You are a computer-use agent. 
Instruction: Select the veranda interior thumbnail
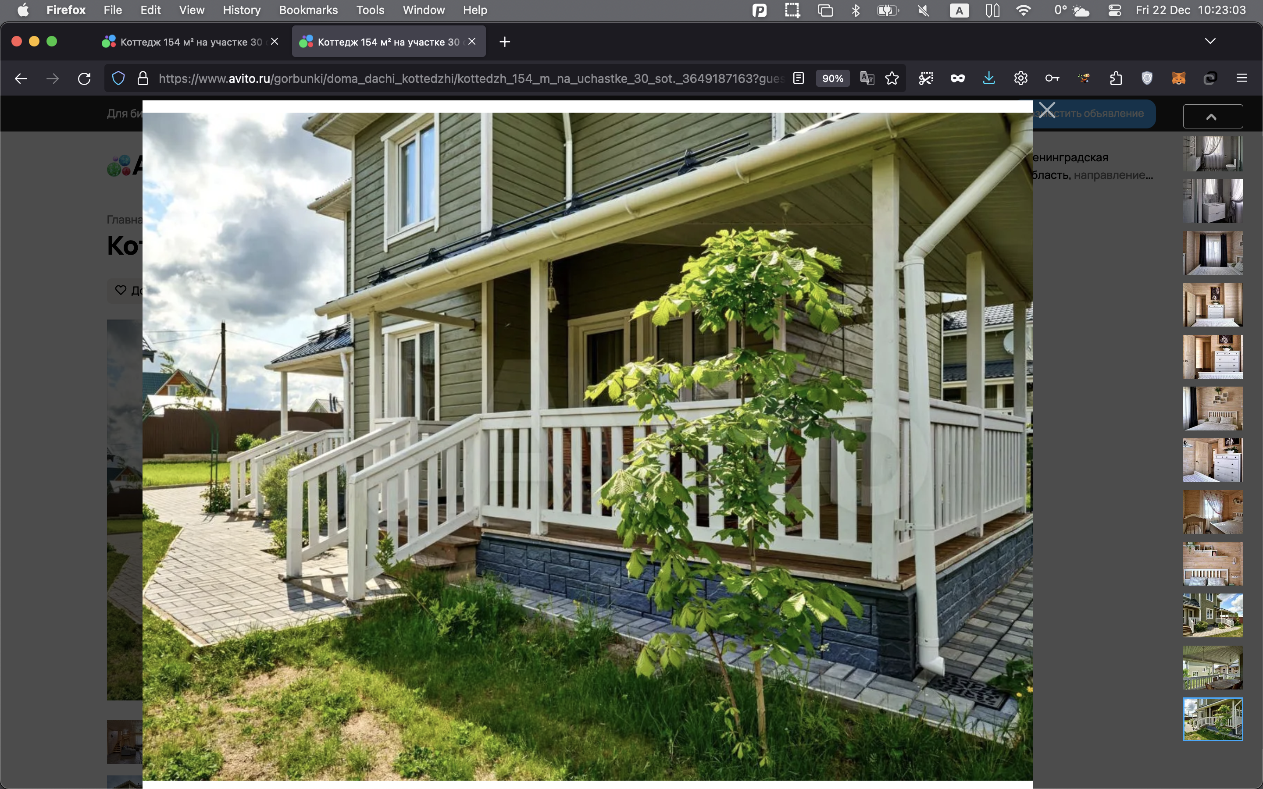(1213, 668)
